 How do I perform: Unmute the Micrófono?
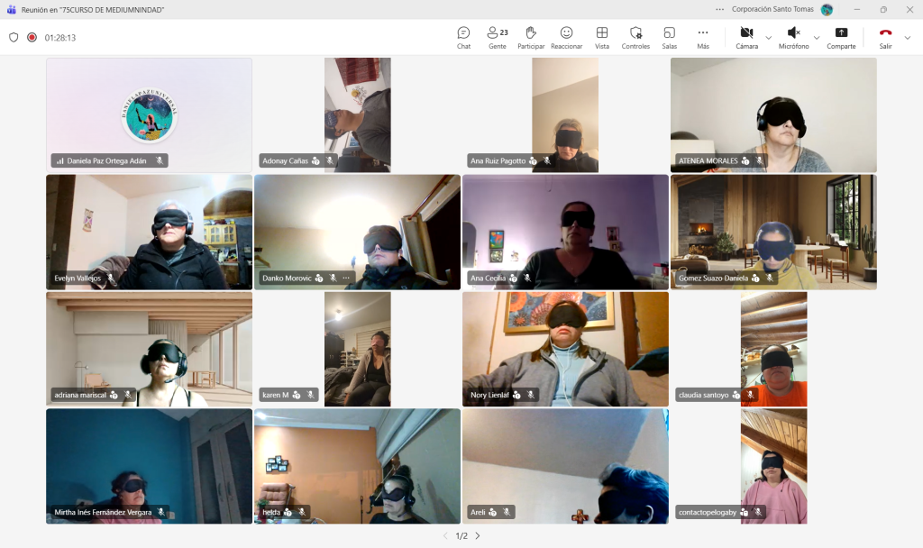[793, 38]
